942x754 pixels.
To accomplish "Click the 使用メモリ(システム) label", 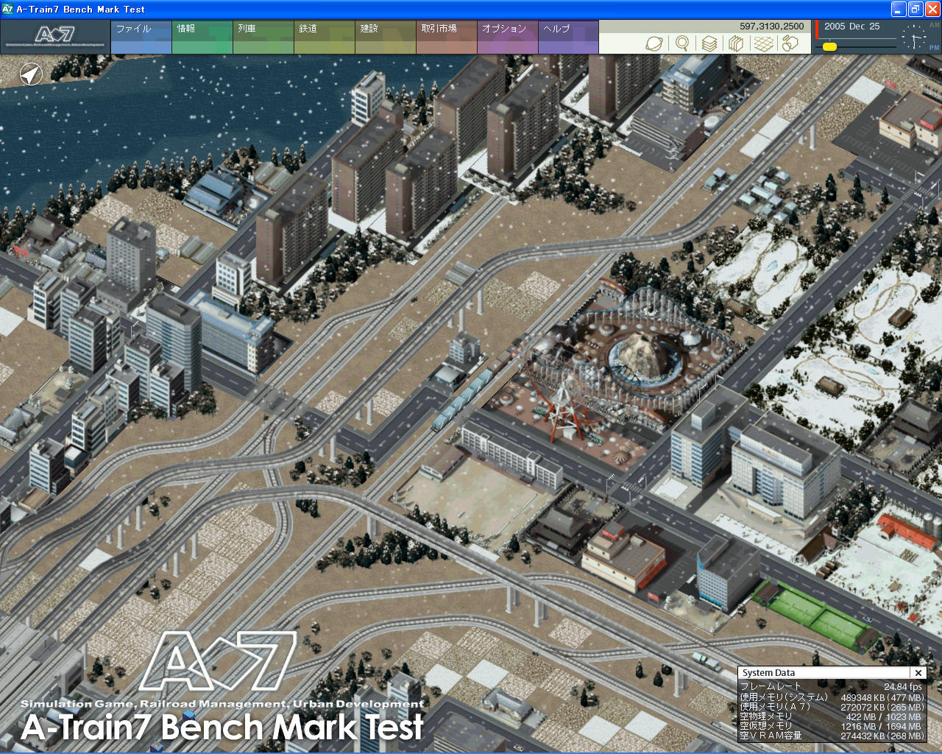I will point(784,697).
